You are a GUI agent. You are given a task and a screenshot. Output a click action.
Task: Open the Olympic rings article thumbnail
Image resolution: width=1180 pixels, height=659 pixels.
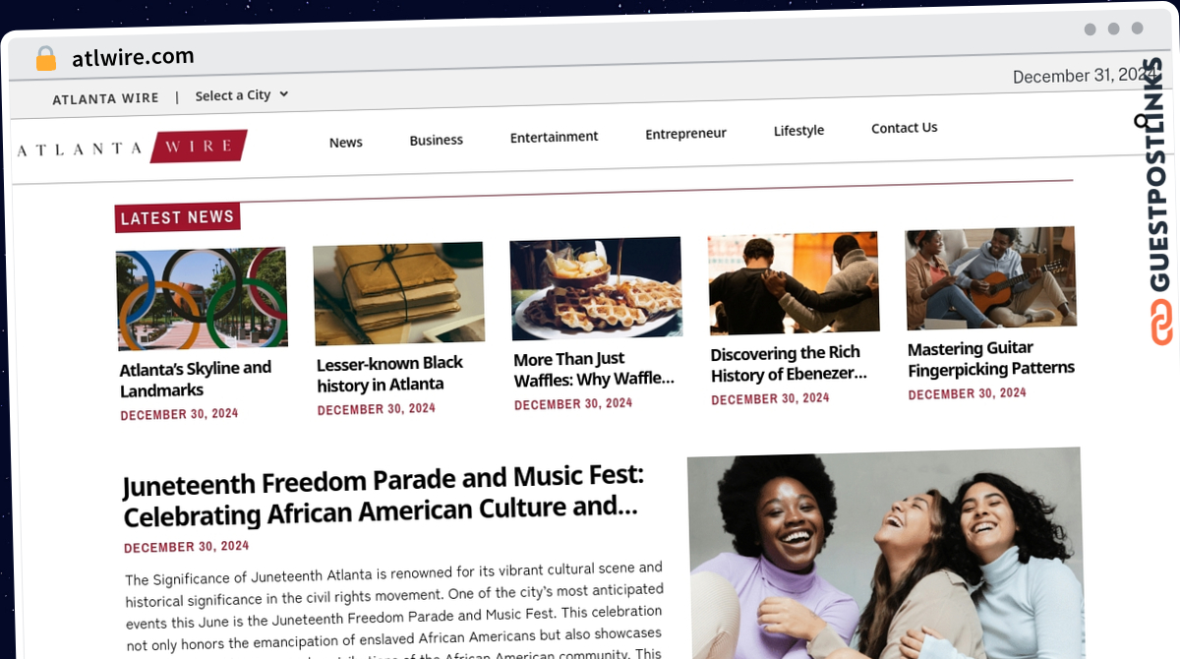click(202, 299)
